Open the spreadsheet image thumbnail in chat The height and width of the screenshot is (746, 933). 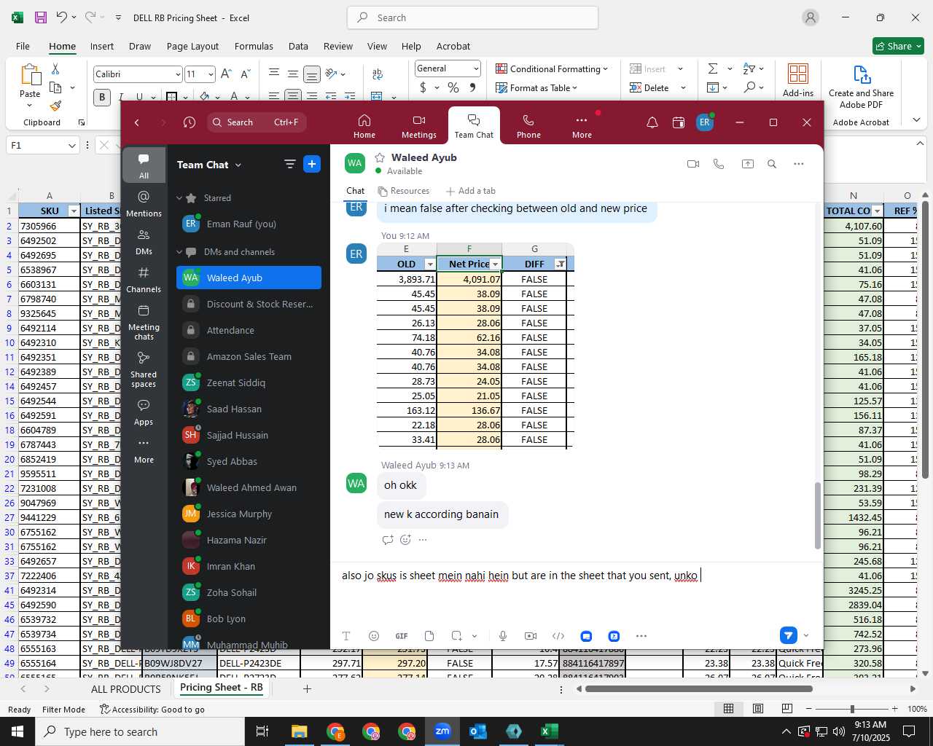[x=475, y=346]
